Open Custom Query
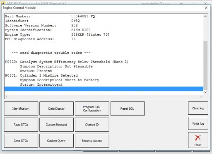Image resolution: width=212 pixels, height=154 pixels. 56,141
